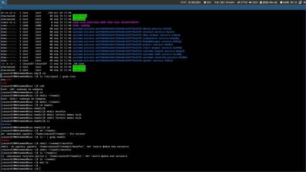Click the rm error about '/home/ceazer67/newdir' catalog
Screen dimensions: 306x172
tap(43, 134)
